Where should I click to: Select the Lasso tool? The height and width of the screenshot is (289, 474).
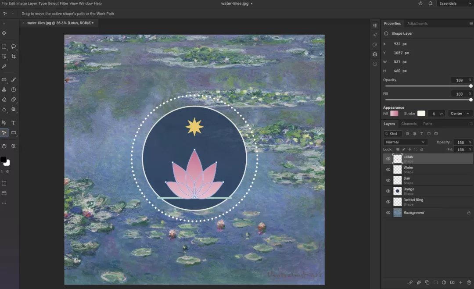14,46
